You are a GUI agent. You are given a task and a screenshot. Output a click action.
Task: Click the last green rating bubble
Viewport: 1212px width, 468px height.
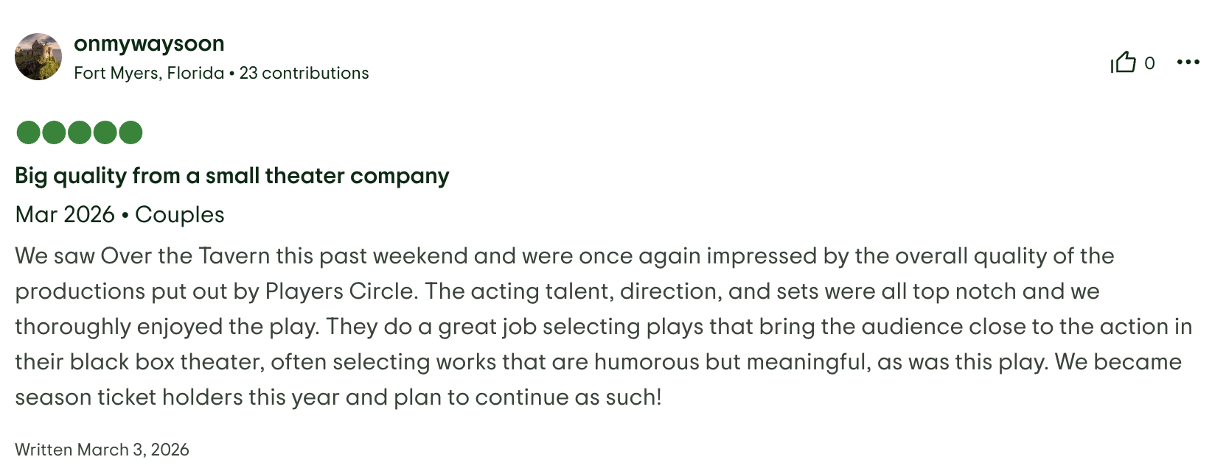click(132, 132)
